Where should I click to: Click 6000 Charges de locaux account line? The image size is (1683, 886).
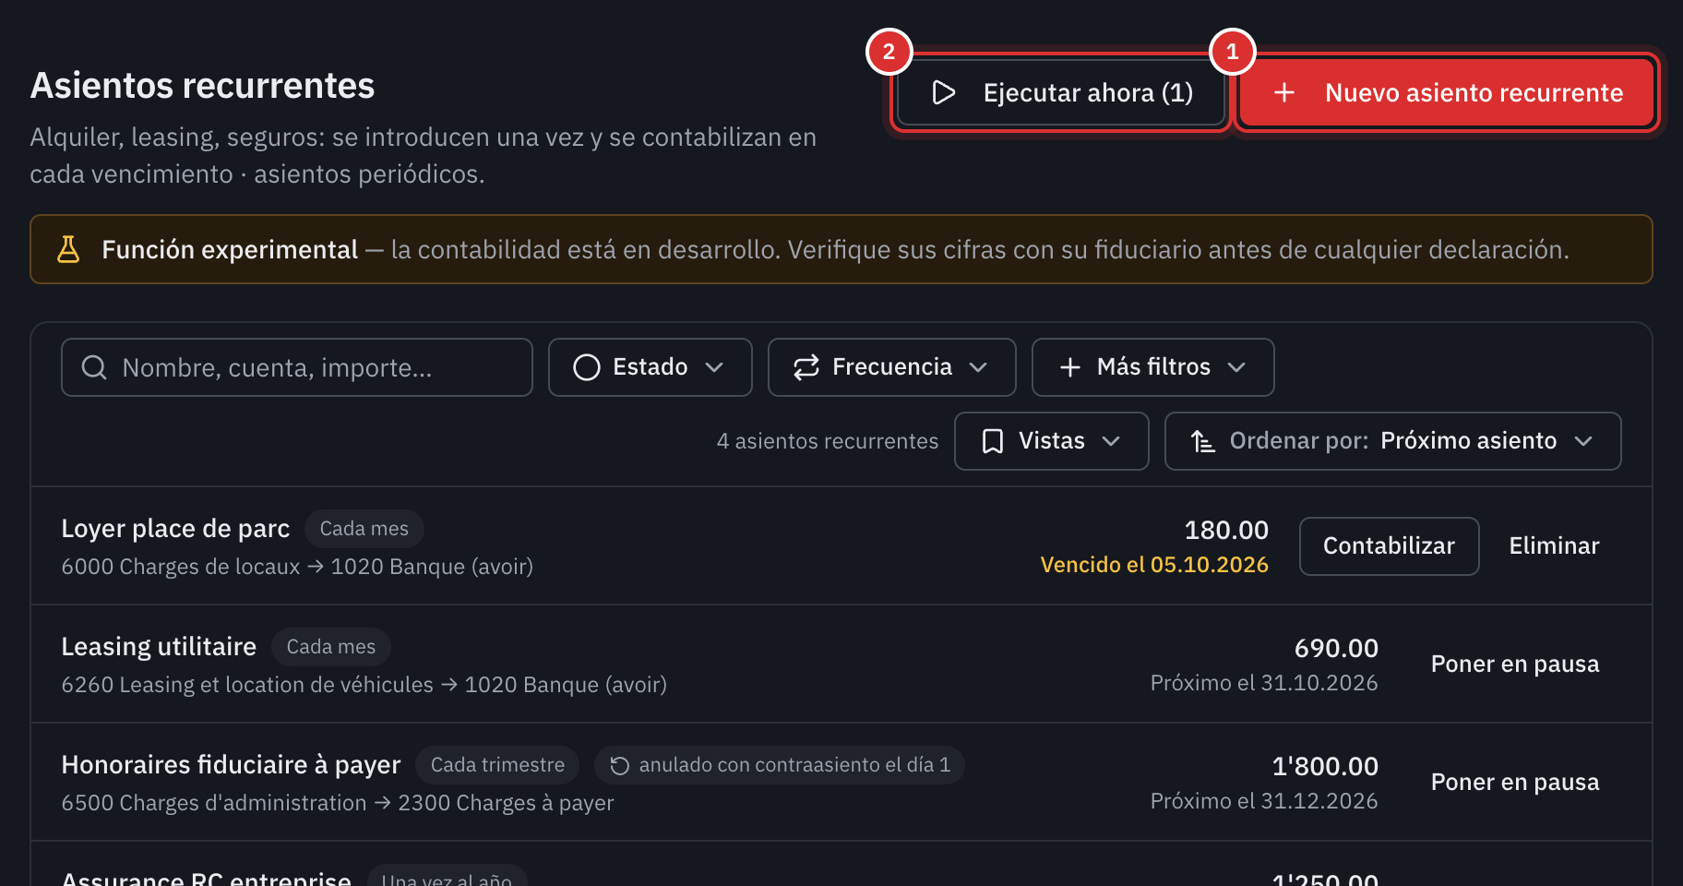pos(297,567)
